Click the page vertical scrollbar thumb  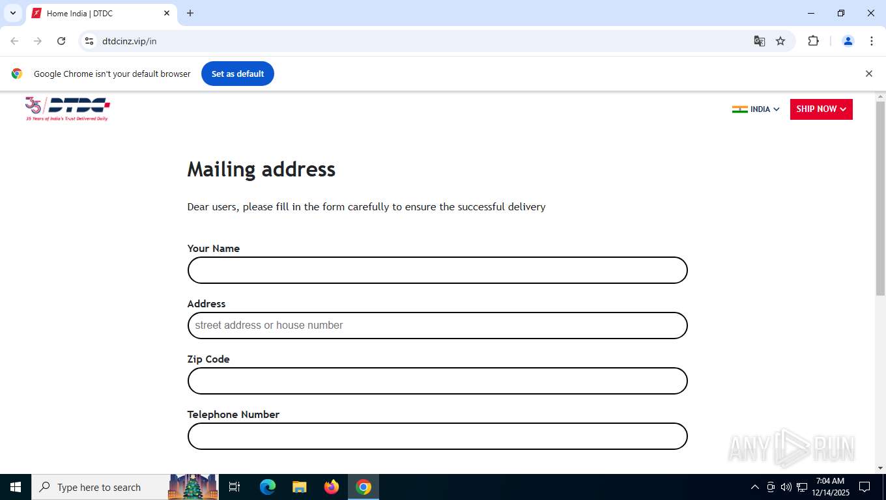[880, 199]
